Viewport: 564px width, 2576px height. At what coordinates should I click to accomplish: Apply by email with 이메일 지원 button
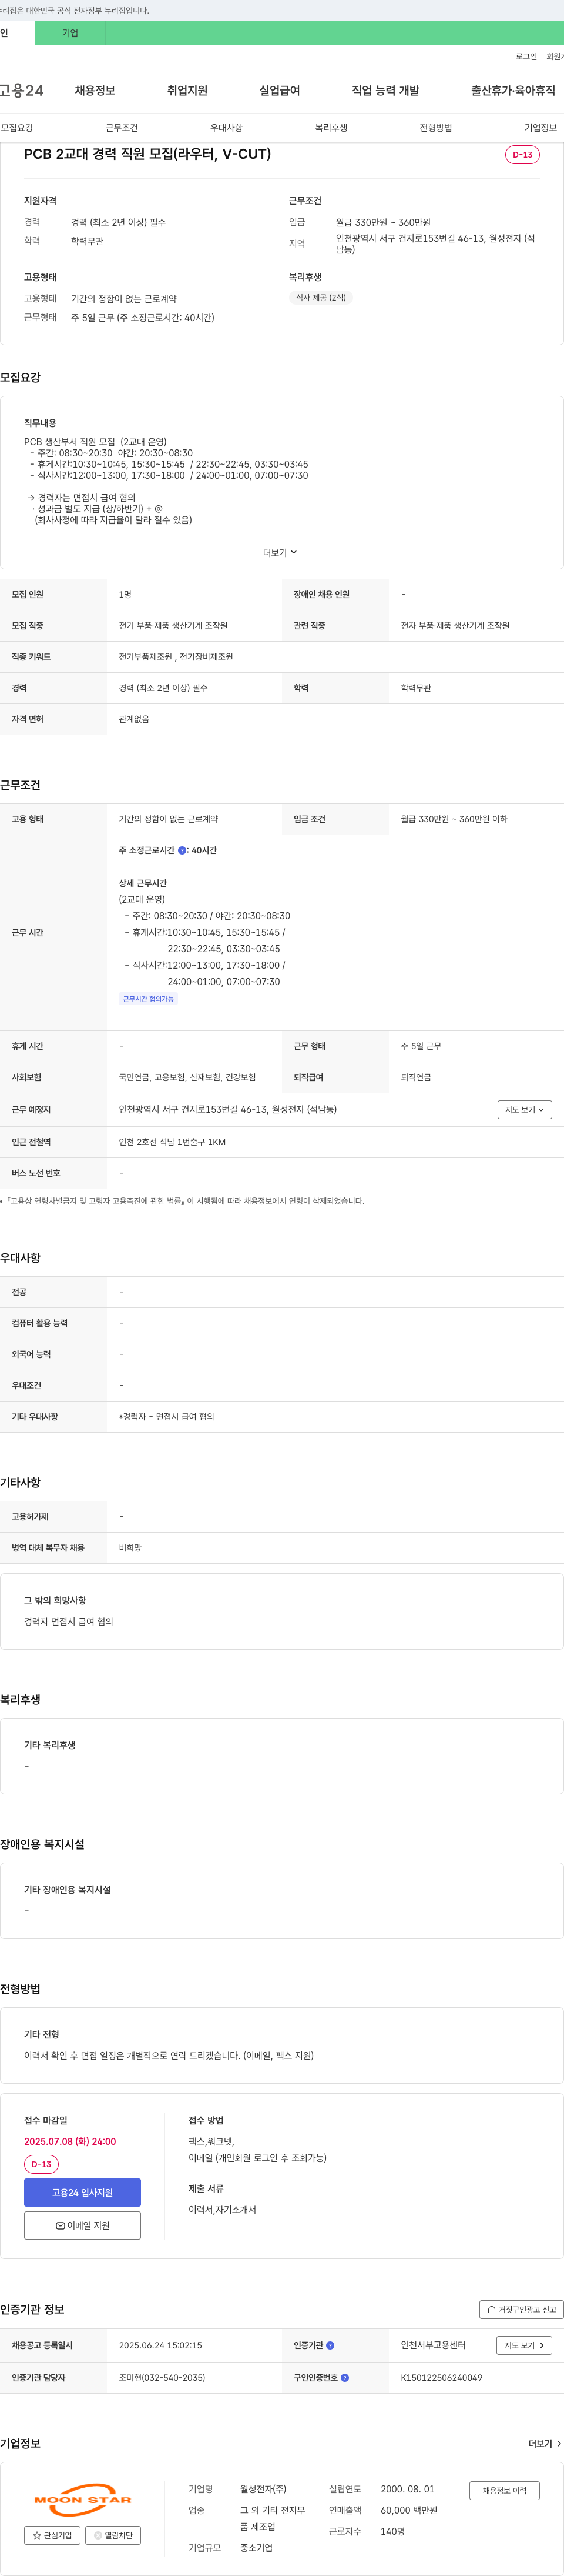click(82, 2225)
